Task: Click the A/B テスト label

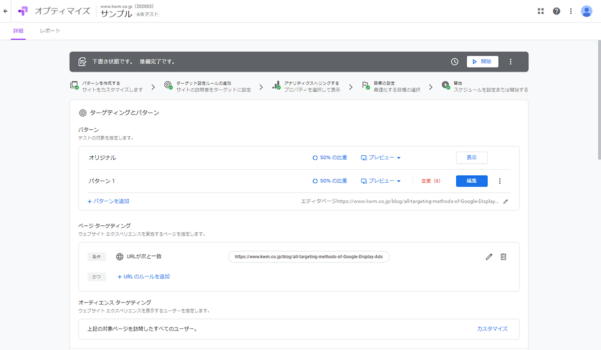Action: 147,15
